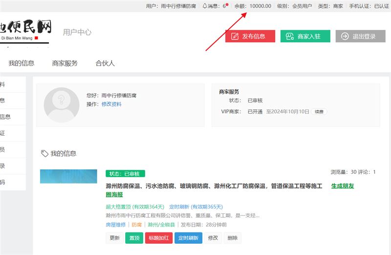Click the listing thumbnail image
The width and height of the screenshot is (391, 255).
68,176
